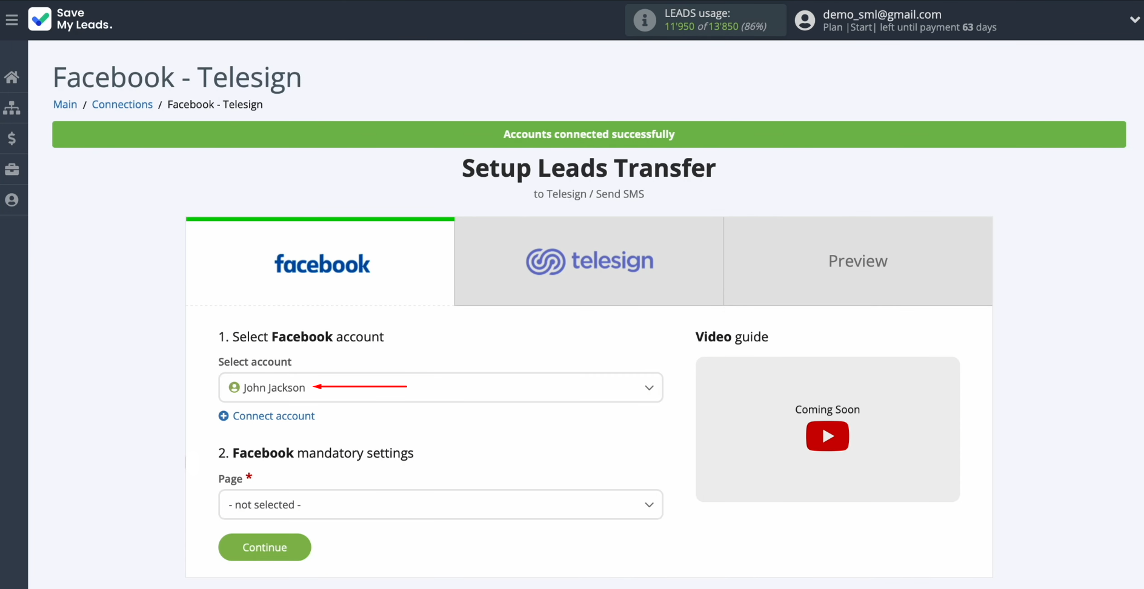Open the Select account dropdown
Viewport: 1144px width, 589px height.
(x=441, y=387)
